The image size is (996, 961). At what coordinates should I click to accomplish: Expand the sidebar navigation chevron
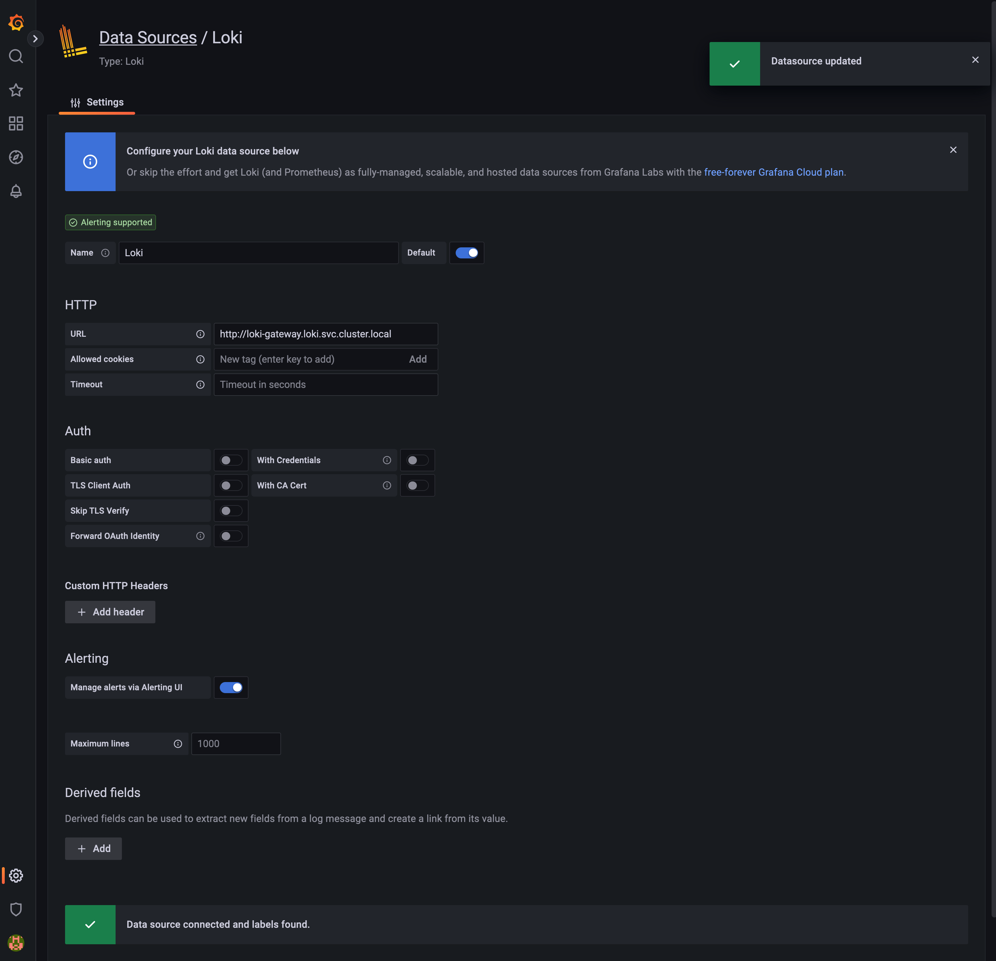coord(36,38)
